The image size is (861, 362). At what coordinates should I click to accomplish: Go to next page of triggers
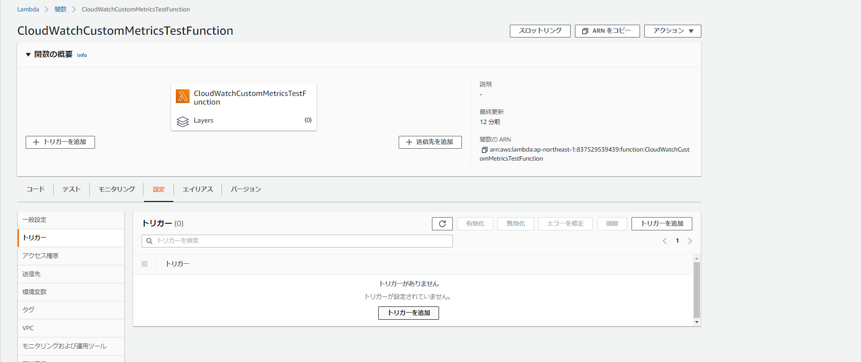tap(690, 241)
